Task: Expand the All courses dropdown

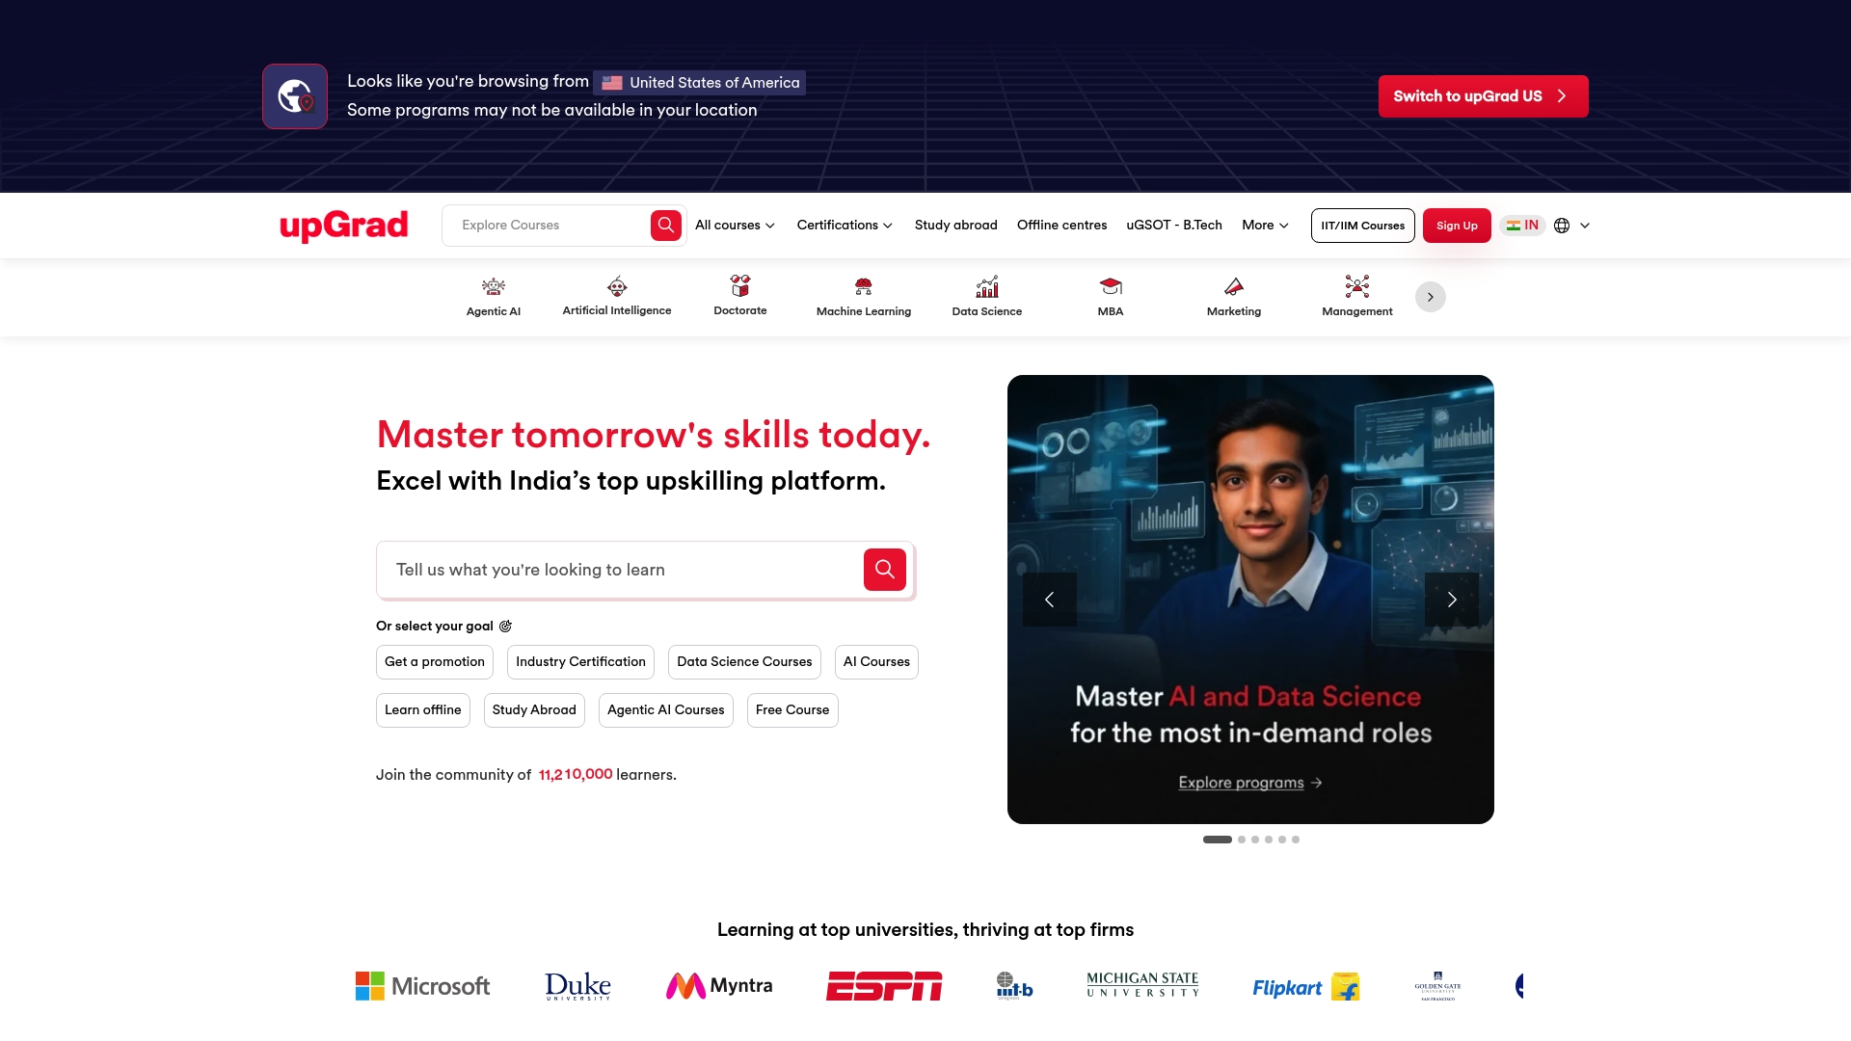Action: (x=735, y=226)
